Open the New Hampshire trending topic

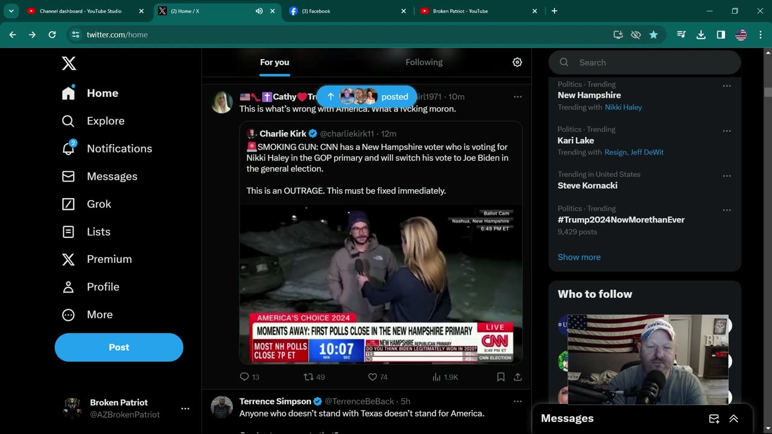[x=589, y=95]
